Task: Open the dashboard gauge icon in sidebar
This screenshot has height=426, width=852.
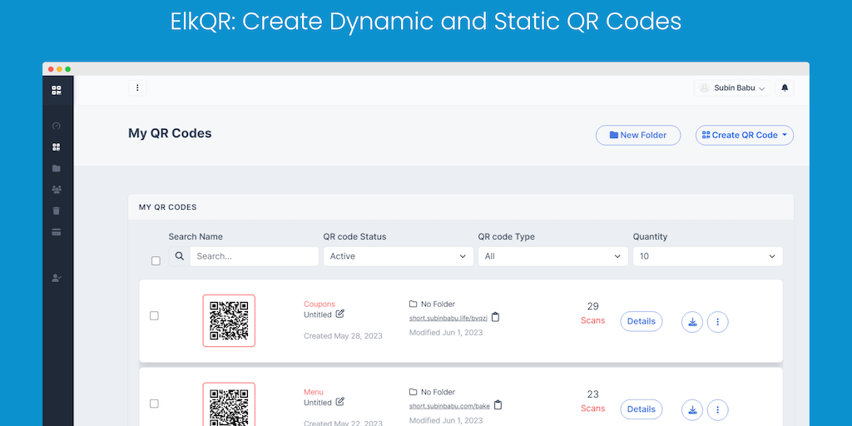Action: click(x=57, y=126)
